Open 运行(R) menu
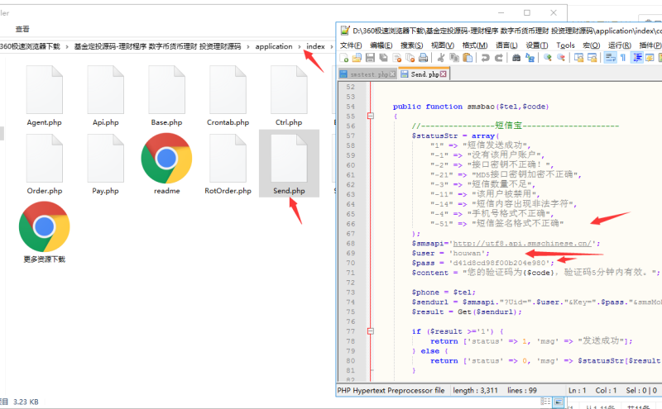Image resolution: width=662 pixels, height=409 pixels. tap(619, 45)
